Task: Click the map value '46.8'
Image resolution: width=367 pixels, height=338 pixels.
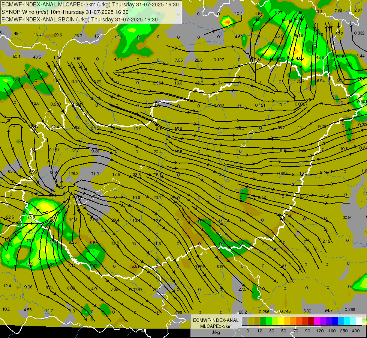Action: coord(320,57)
